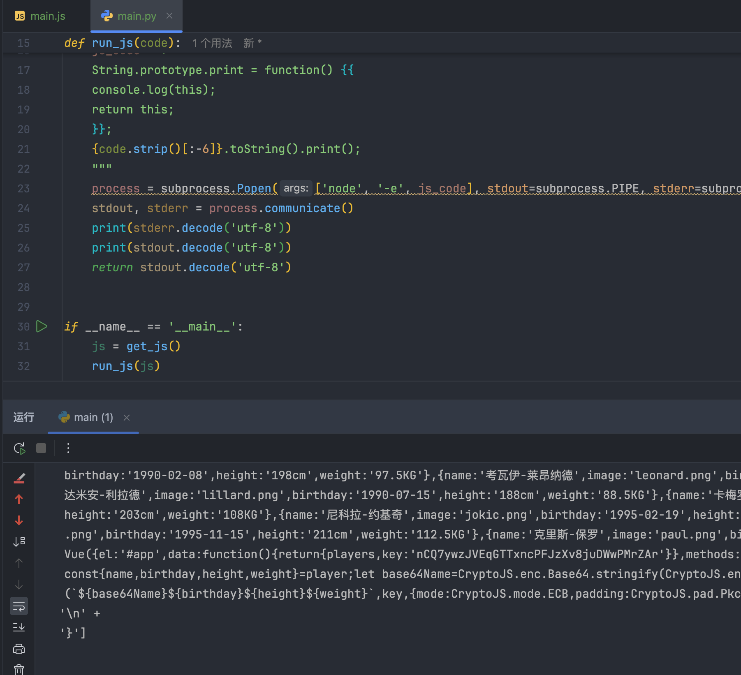This screenshot has height=675, width=741.
Task: Select the main (1) run tab
Action: point(93,418)
